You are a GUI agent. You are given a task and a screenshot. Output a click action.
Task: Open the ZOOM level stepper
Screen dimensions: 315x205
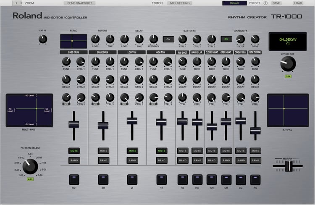click(x=17, y=3)
